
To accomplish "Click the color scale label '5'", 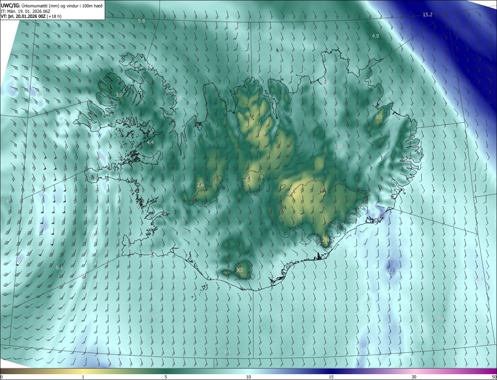I will [x=166, y=377].
